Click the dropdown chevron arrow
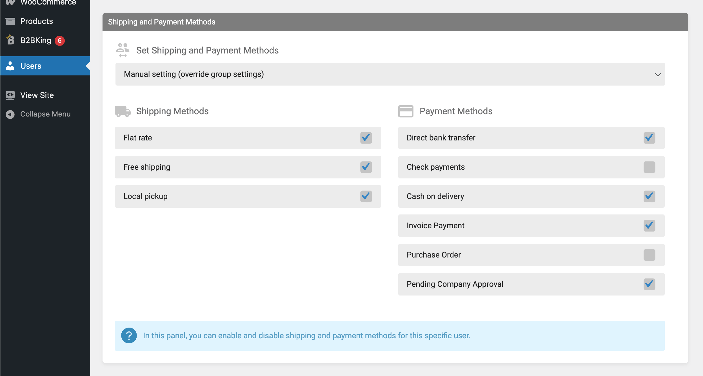Viewport: 703px width, 376px height. [658, 75]
